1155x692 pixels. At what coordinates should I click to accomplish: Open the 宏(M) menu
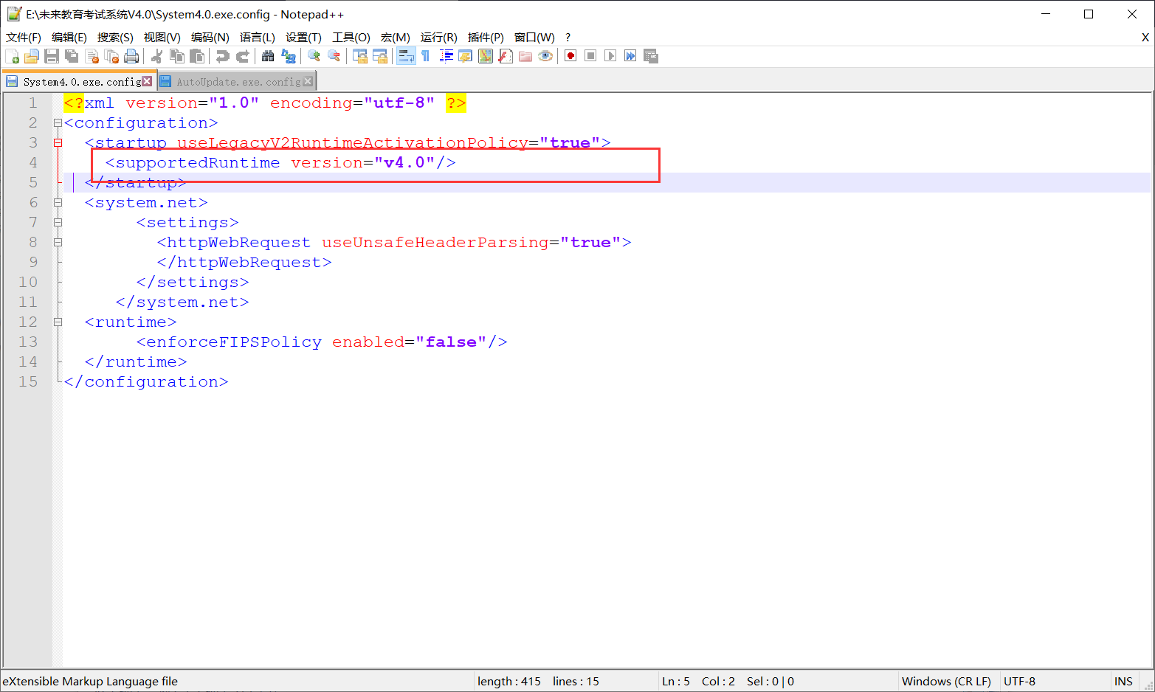click(395, 37)
